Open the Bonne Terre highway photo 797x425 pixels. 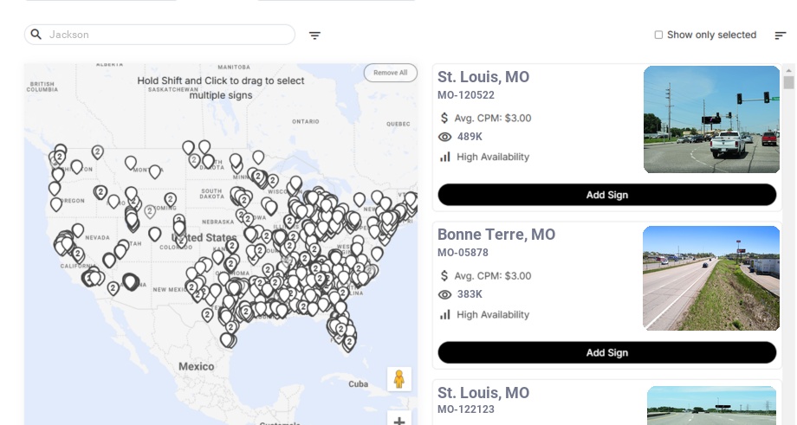711,278
